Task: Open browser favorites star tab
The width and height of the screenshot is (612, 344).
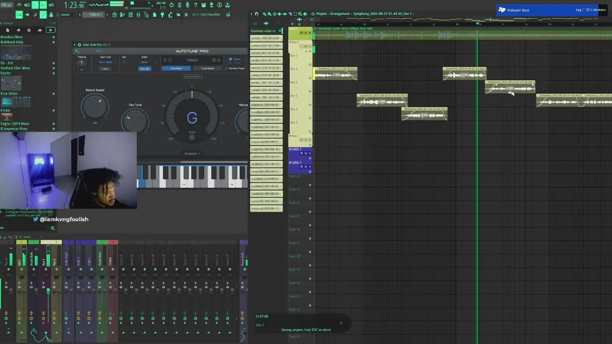Action: click(50, 30)
